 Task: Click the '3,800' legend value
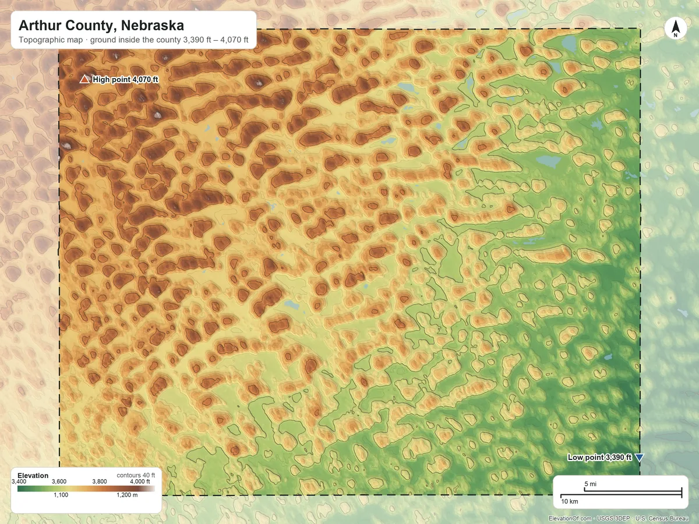[x=100, y=481]
